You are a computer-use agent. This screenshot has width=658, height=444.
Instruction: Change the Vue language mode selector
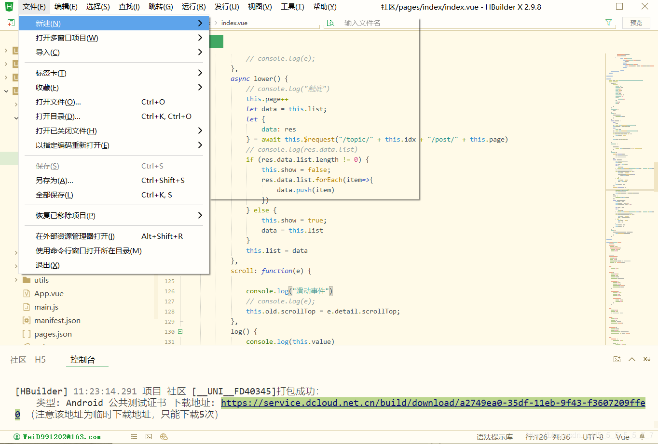click(622, 437)
